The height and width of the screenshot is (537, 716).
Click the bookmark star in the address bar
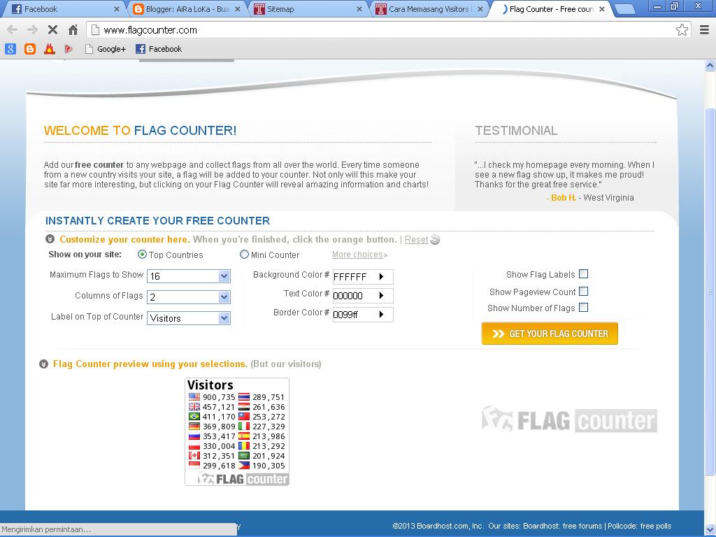[x=681, y=30]
